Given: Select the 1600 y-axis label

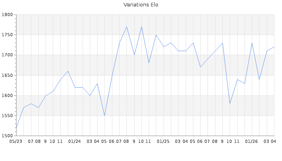Looking at the screenshot, I should tap(7, 95).
